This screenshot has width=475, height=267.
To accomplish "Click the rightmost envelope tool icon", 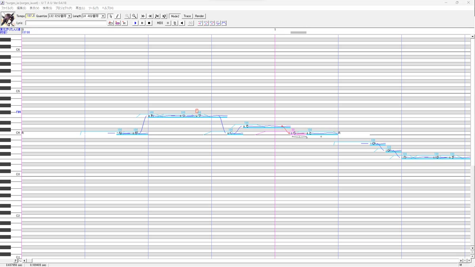I will click(x=224, y=23).
